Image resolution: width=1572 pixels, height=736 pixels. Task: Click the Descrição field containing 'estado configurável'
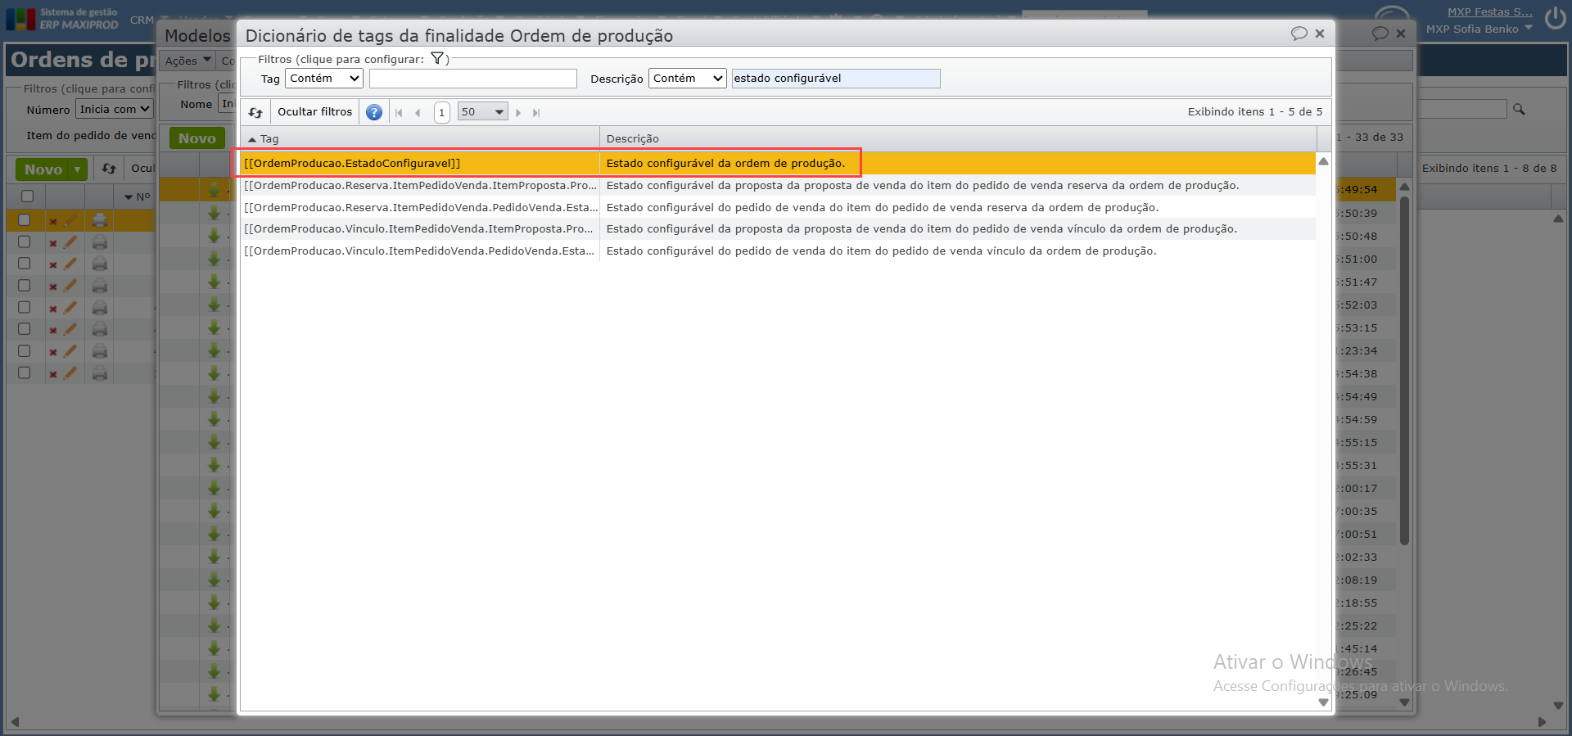click(x=836, y=79)
